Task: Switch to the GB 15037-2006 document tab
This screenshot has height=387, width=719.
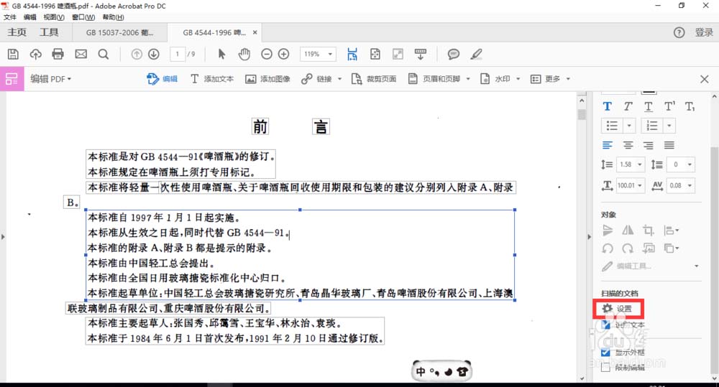Action: click(x=119, y=32)
